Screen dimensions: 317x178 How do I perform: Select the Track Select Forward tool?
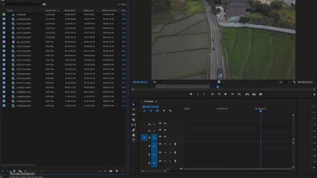[x=133, y=109]
